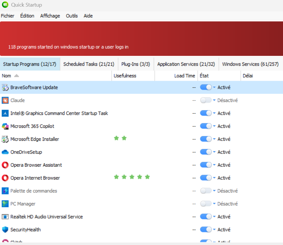Viewport: 283px width, 245px height.
Task: Open state dropdown for Microsoft 365 Copilot
Action: pos(214,126)
